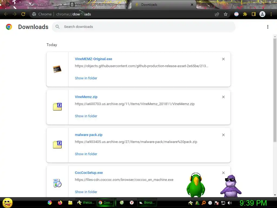This screenshot has height=208, width=277.
Task: Click the malware pack.zip archive icon
Action: (x=57, y=145)
